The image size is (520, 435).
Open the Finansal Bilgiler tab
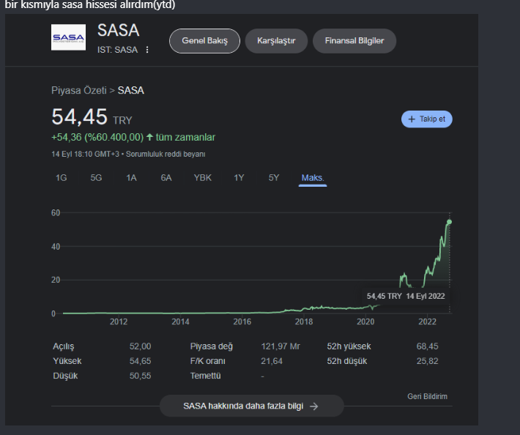point(354,41)
